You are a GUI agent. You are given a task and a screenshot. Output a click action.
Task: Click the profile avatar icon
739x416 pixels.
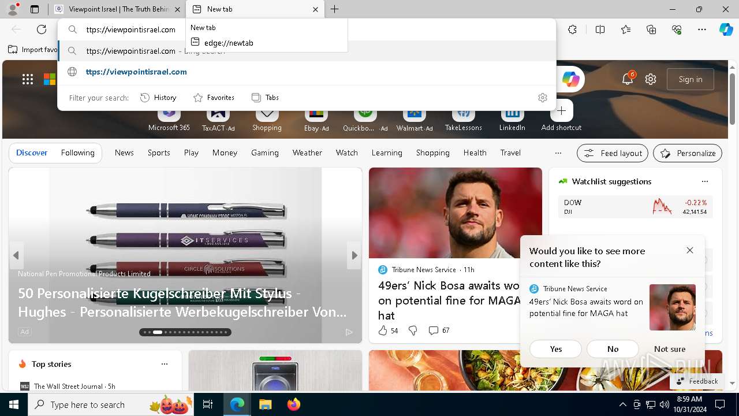click(x=13, y=9)
